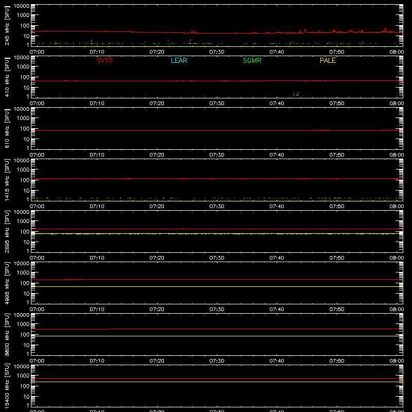
Task: Click yellow PALE trace in 4995 MHz panel
Action: [217, 287]
